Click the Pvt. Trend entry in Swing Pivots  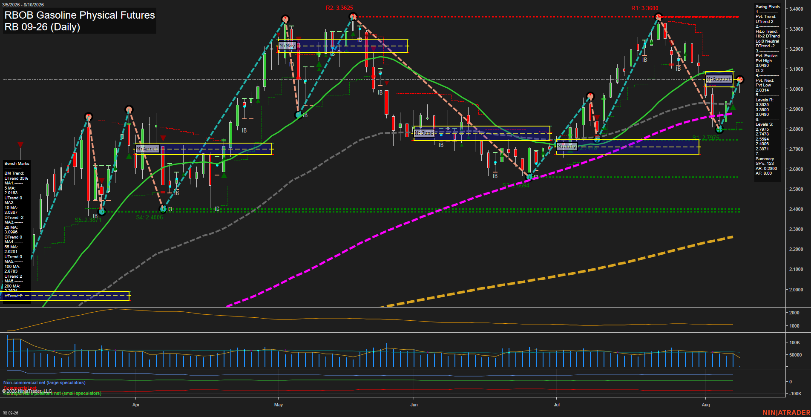click(x=766, y=19)
